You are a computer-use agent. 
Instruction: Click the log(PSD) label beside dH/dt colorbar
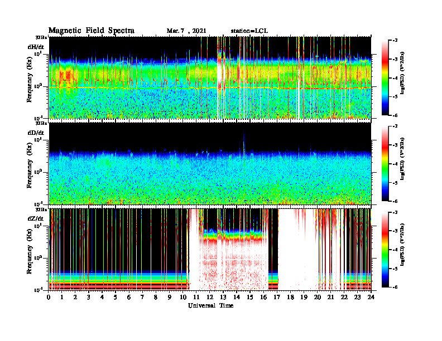[402, 72]
